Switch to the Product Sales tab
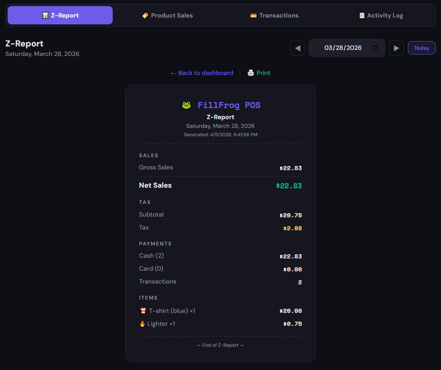This screenshot has width=441, height=370. [x=168, y=15]
